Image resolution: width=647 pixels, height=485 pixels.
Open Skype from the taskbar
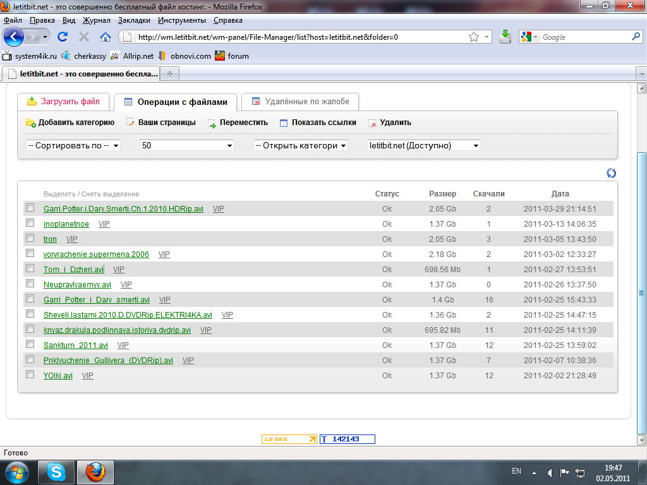tap(56, 472)
